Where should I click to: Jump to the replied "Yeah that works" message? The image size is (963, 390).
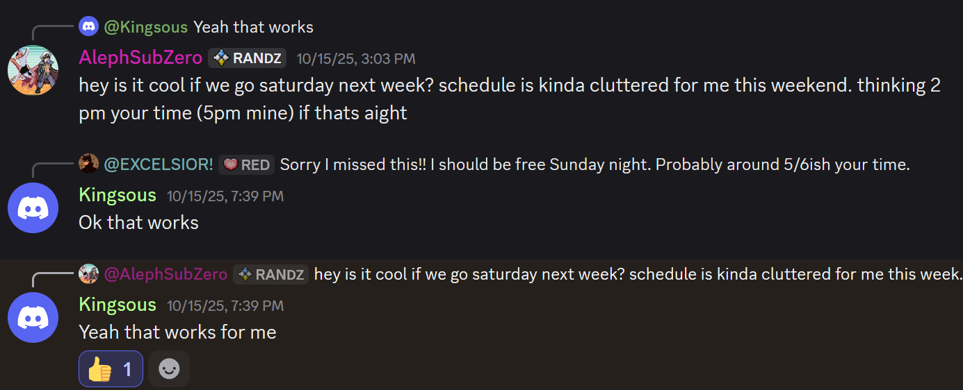[253, 27]
